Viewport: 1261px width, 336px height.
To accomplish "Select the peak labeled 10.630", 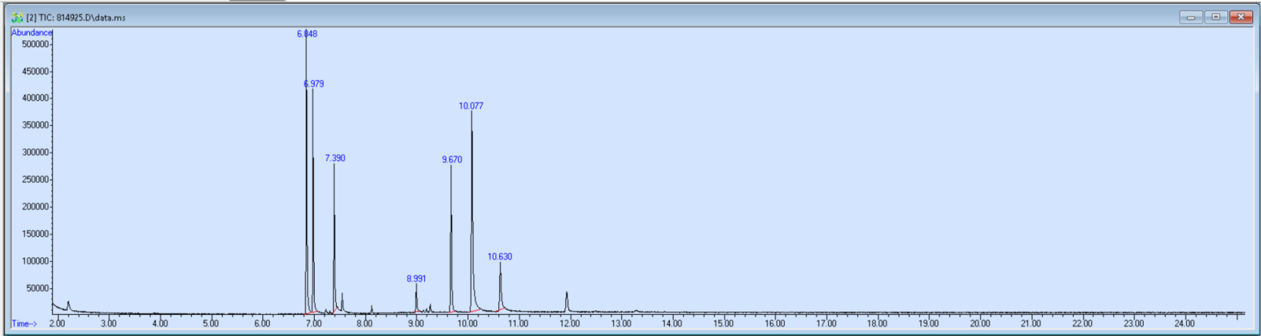I will tap(500, 257).
